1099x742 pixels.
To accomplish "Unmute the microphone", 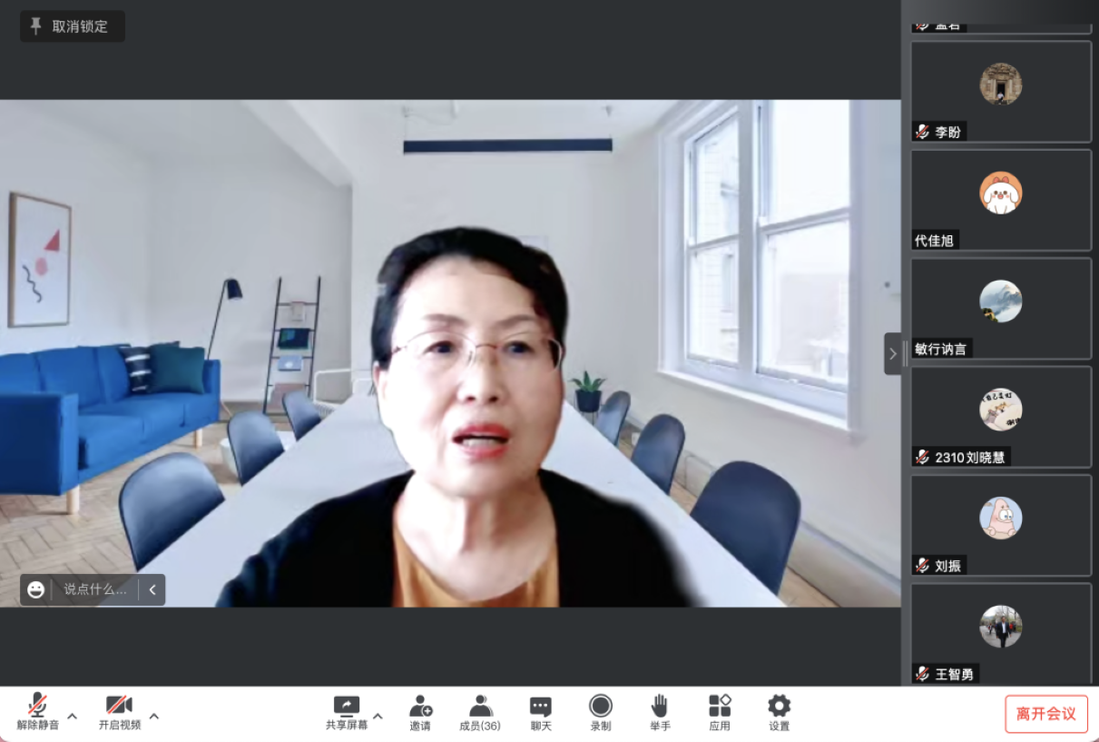I will [x=38, y=707].
